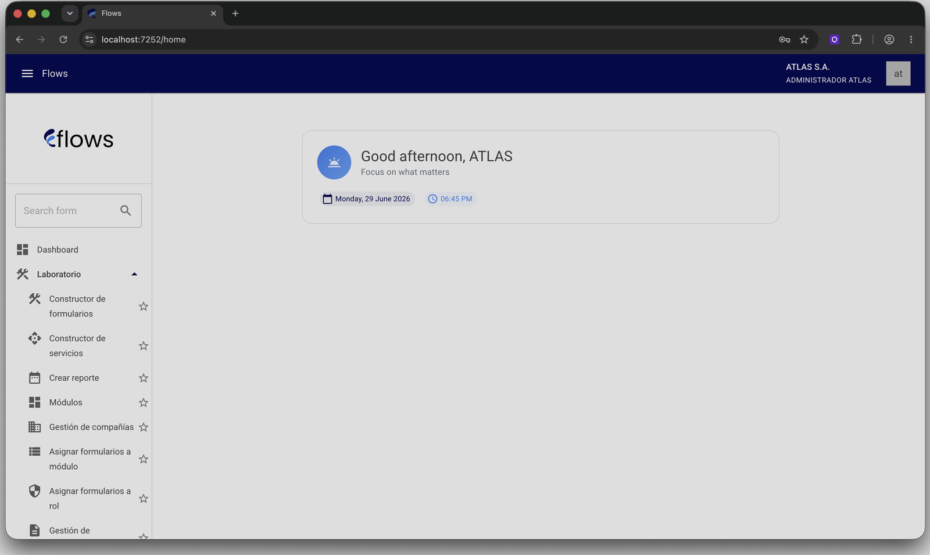The image size is (930, 555).
Task: Toggle the star beside Crear reporte
Action: (x=144, y=378)
